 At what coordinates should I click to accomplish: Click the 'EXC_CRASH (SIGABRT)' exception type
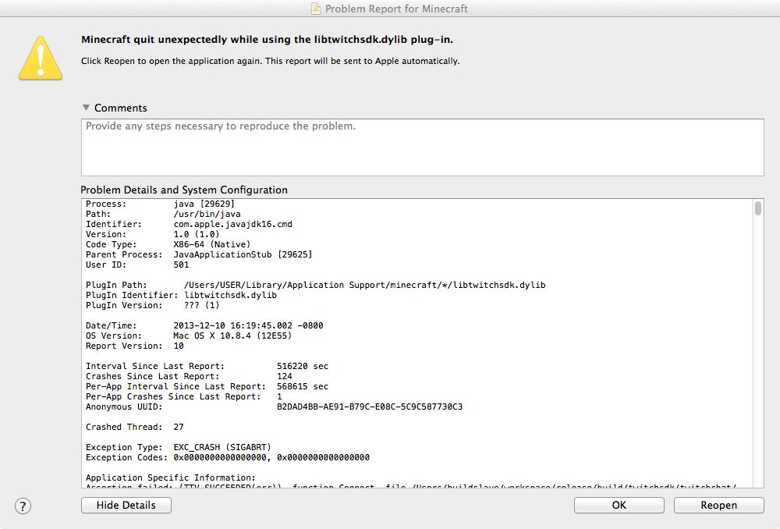pyautogui.click(x=222, y=447)
